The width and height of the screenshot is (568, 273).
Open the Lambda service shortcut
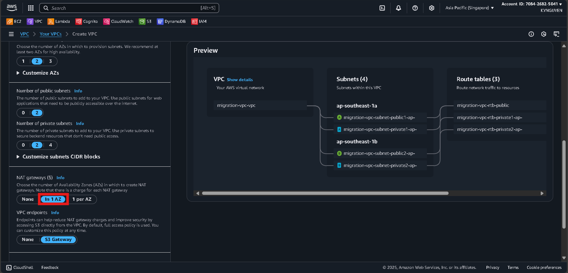pos(58,21)
